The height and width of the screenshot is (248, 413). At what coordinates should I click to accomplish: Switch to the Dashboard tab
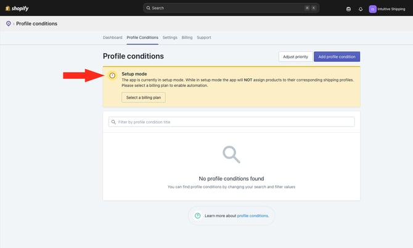click(112, 38)
